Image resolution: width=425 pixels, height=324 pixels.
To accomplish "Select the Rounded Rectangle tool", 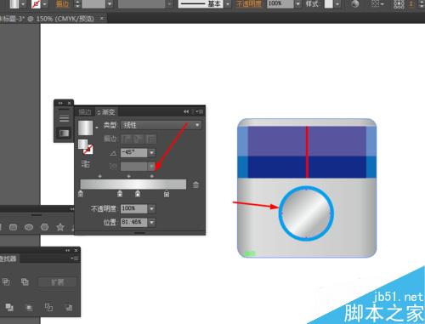I will (x=13, y=227).
